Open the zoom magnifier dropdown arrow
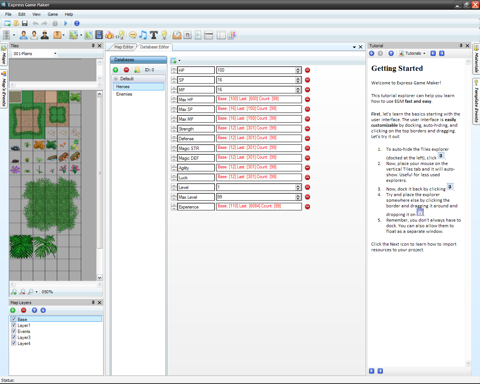Image resolution: width=480 pixels, height=384 pixels. click(x=36, y=292)
